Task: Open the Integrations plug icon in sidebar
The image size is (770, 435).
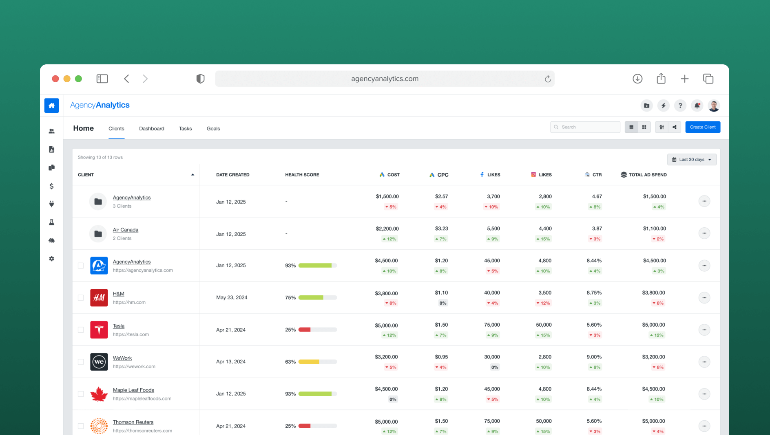Action: (x=51, y=204)
